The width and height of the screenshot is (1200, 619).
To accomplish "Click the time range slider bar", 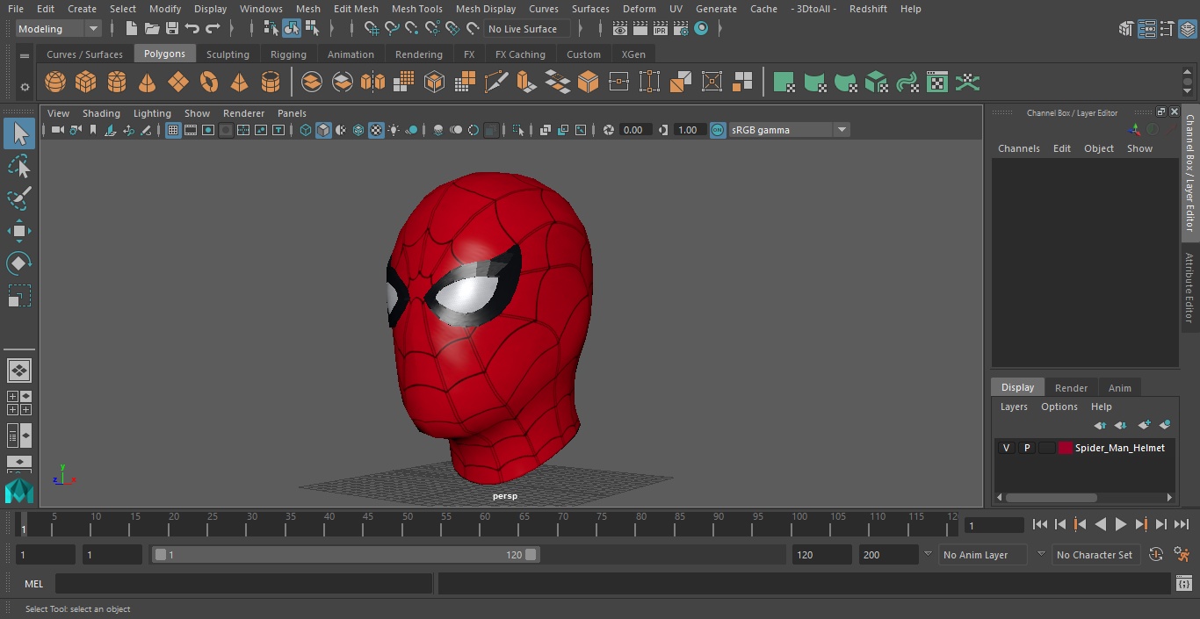I will 345,555.
